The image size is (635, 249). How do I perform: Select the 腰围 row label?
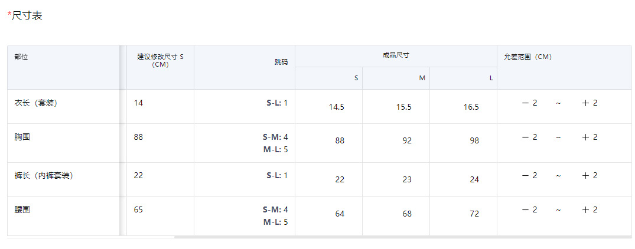(x=22, y=209)
